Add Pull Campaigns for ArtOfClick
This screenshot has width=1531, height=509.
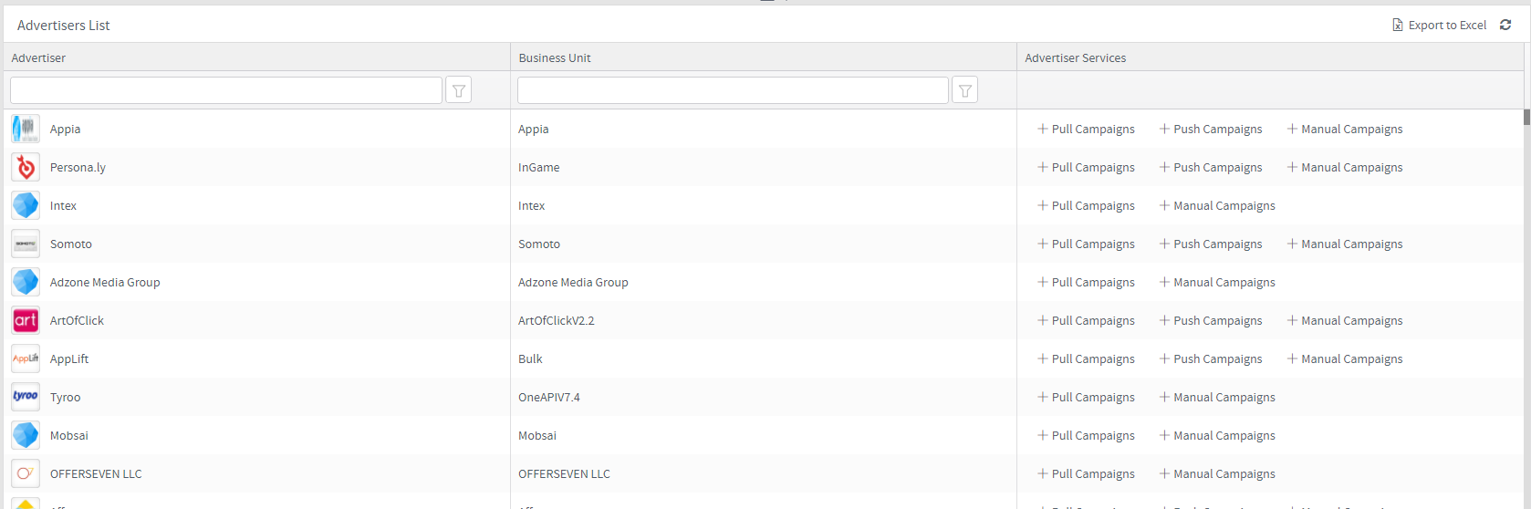pyautogui.click(x=1086, y=320)
